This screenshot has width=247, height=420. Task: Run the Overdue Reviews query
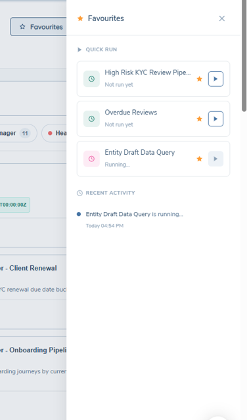click(x=215, y=118)
